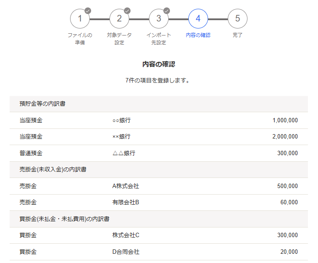
Task: Go to step 3 インポート先設定 circle
Action: pyautogui.click(x=159, y=19)
